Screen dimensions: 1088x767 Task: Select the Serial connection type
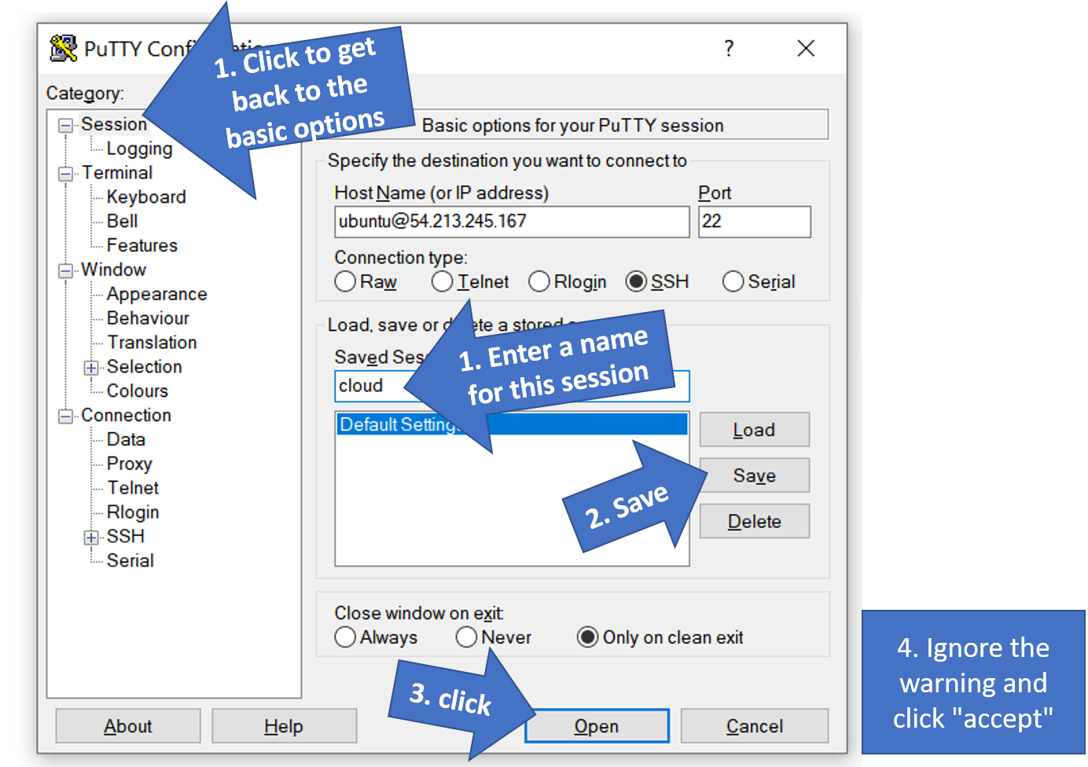pos(733,281)
